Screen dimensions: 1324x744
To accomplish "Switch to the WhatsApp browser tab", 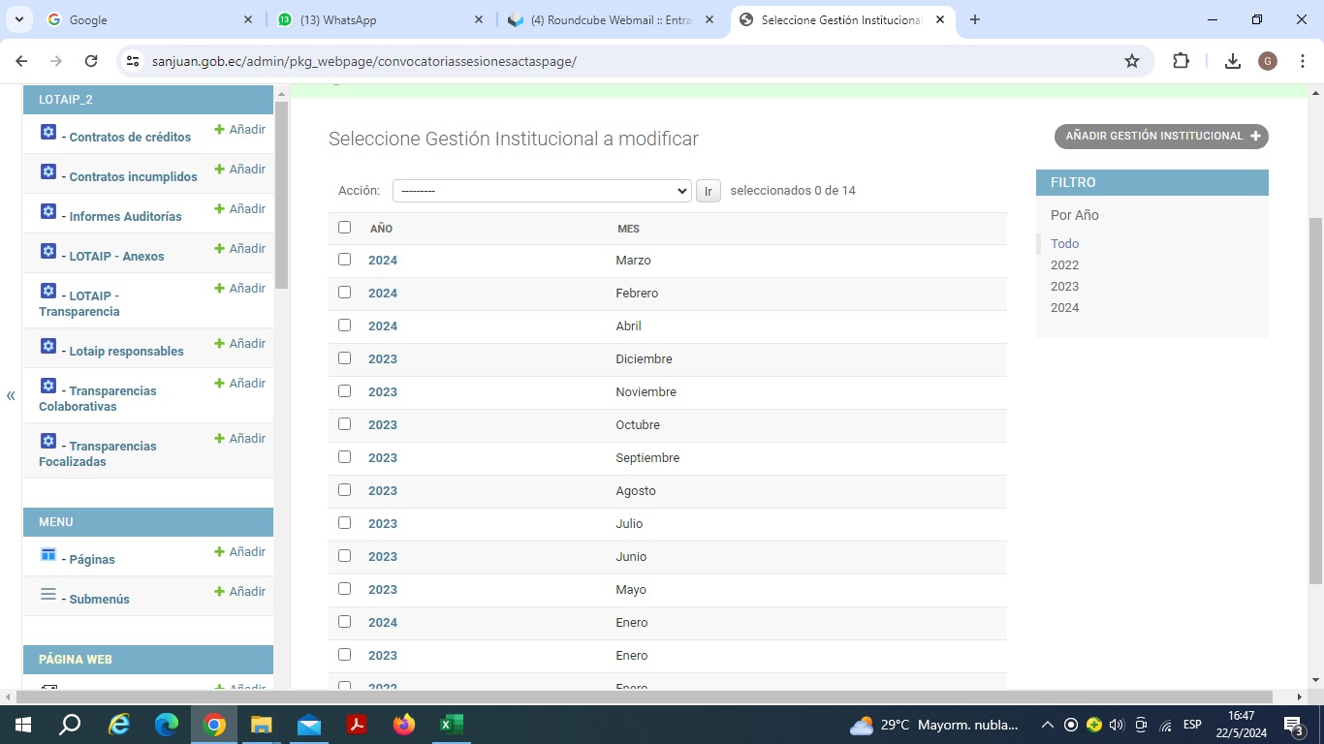I will coord(378,19).
